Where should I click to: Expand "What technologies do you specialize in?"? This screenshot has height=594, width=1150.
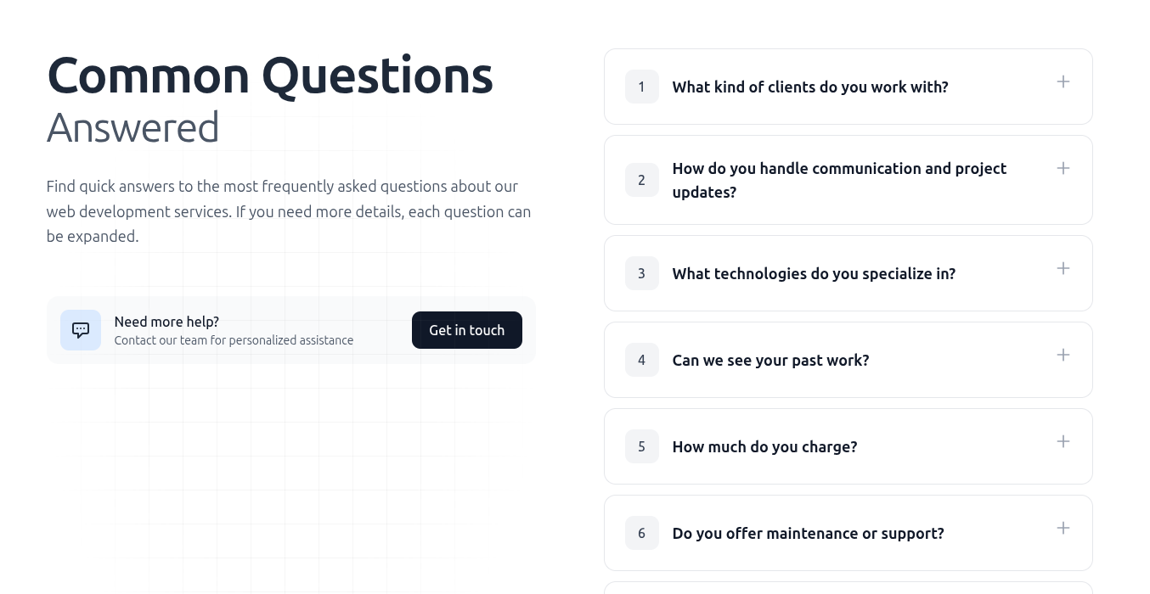click(x=814, y=274)
